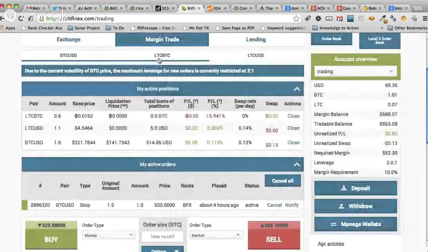This screenshot has height=252, width=428.
Task: Open the trading account dropdown
Action: click(356, 72)
